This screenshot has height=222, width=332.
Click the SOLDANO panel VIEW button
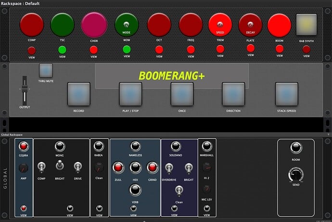(174, 209)
